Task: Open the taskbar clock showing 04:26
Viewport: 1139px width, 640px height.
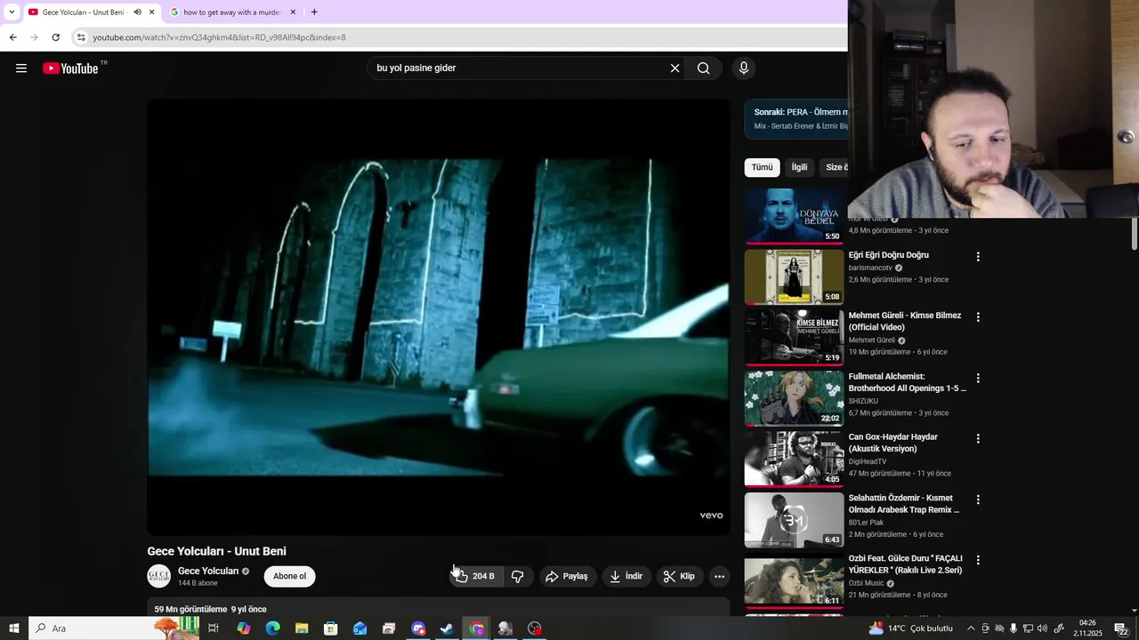Action: [1087, 628]
